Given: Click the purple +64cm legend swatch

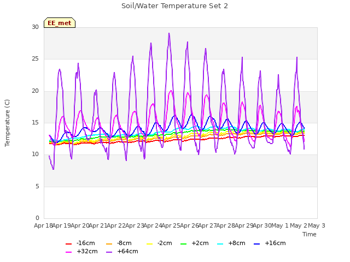Looking at the screenshot, I should pyautogui.click(x=109, y=252).
